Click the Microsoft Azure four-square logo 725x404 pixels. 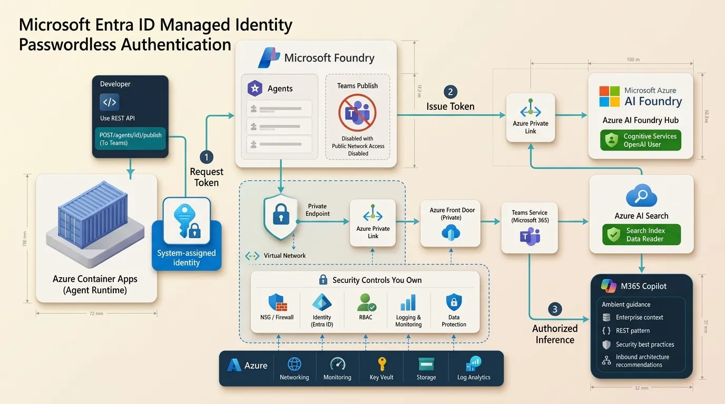pyautogui.click(x=610, y=97)
